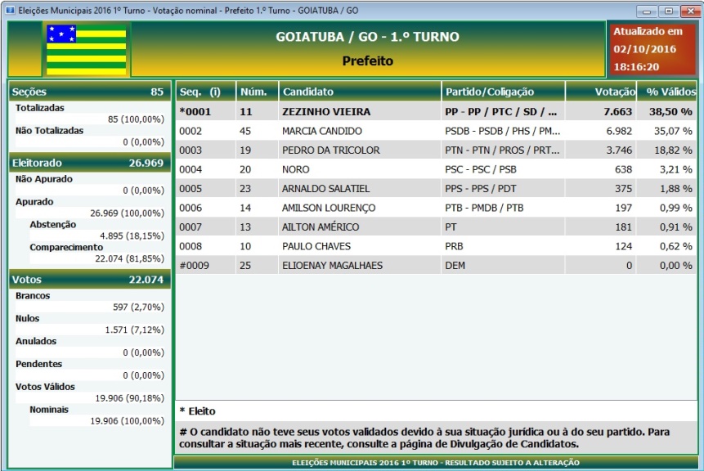Click the RESULTADO SUJEITO A ALTERAÇÃO status bar
This screenshot has width=704, height=471.
click(x=436, y=463)
